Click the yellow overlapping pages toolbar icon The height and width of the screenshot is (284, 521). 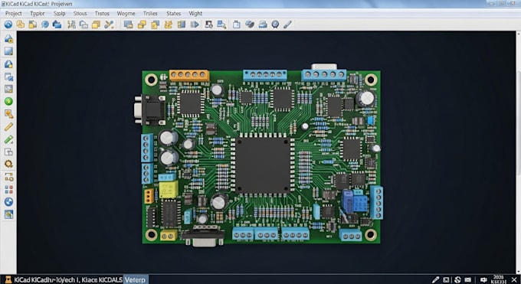click(20, 24)
